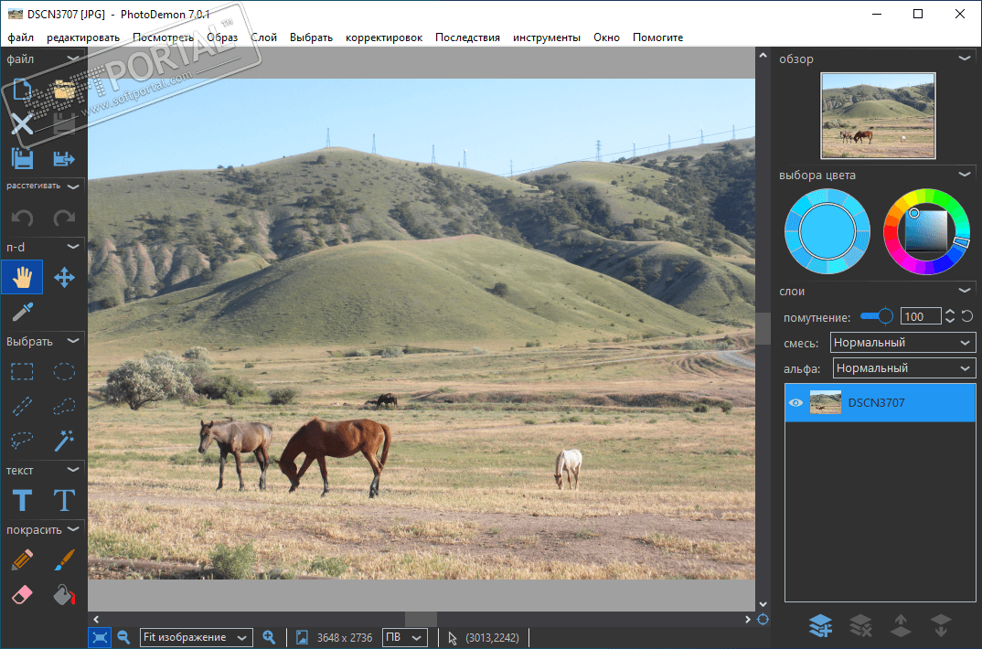
Task: Collapse the 'выбора цвета' color panel
Action: tap(965, 174)
